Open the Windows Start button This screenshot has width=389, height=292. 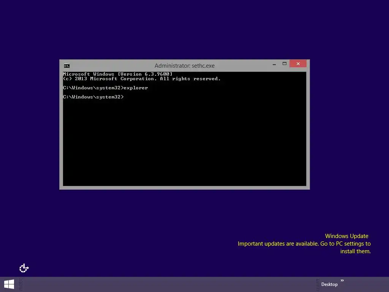9,284
